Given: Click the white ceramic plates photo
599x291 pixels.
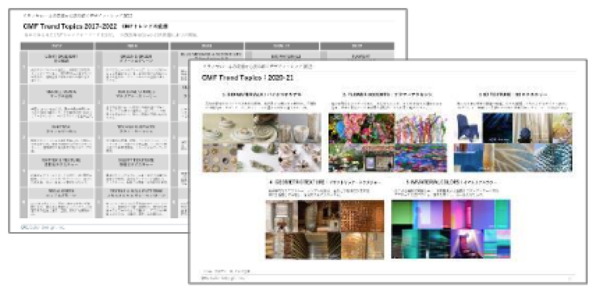Looking at the screenshot, I should (240, 128).
